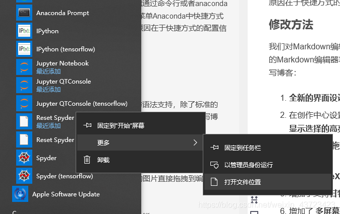Open the 更多 context menu entry
This screenshot has height=214, width=340.
tap(141, 142)
